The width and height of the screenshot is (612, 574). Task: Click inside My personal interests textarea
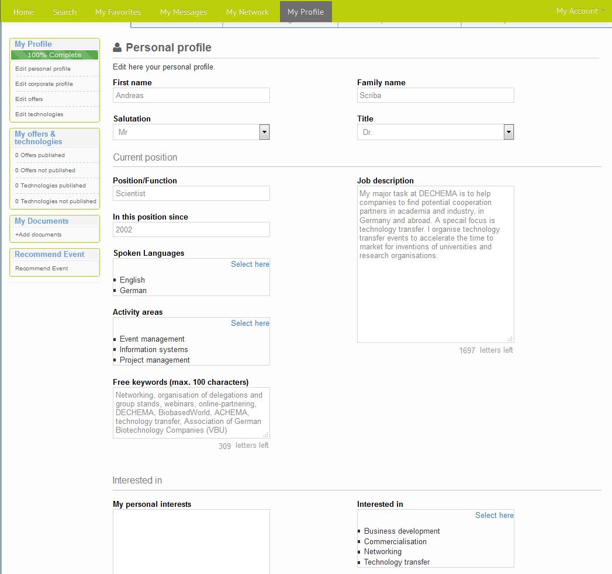(191, 541)
